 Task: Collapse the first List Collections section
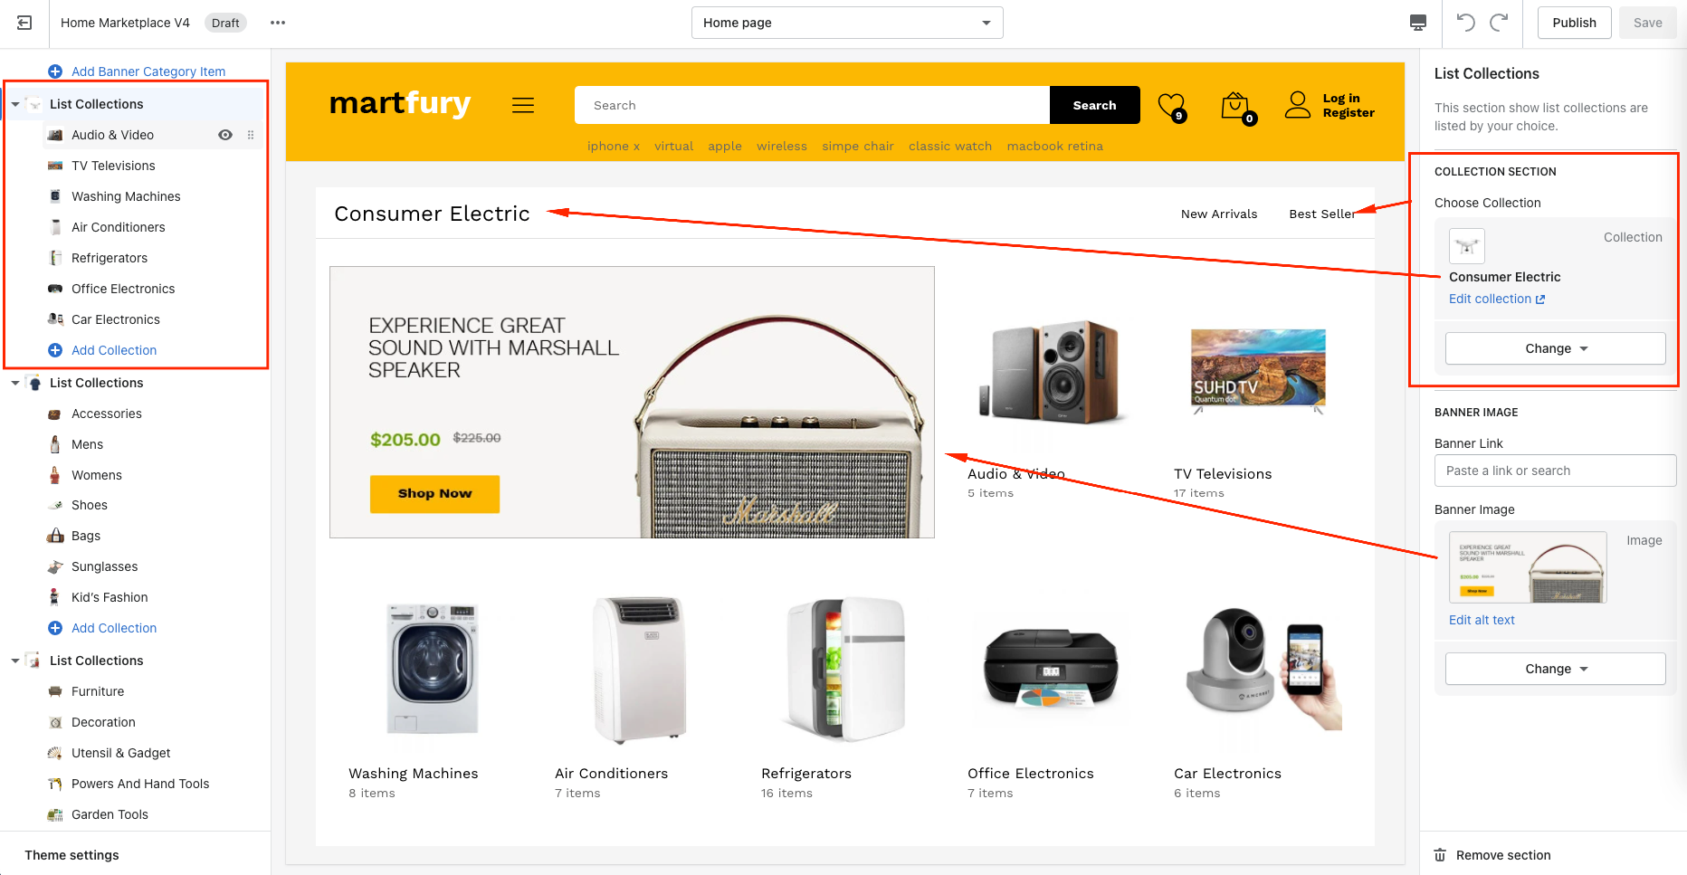click(x=15, y=105)
